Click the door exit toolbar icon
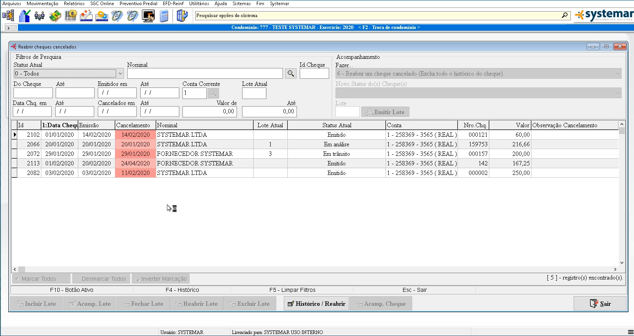 pyautogui.click(x=182, y=16)
